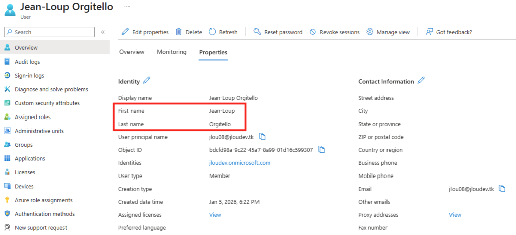
Task: Switch to the Monitoring tab
Action: pyautogui.click(x=171, y=52)
